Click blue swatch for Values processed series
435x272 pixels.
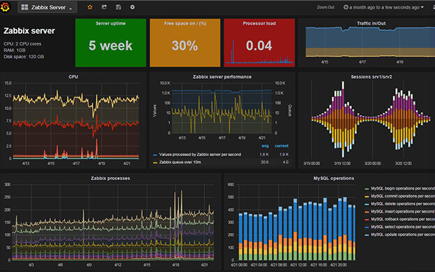coord(155,155)
